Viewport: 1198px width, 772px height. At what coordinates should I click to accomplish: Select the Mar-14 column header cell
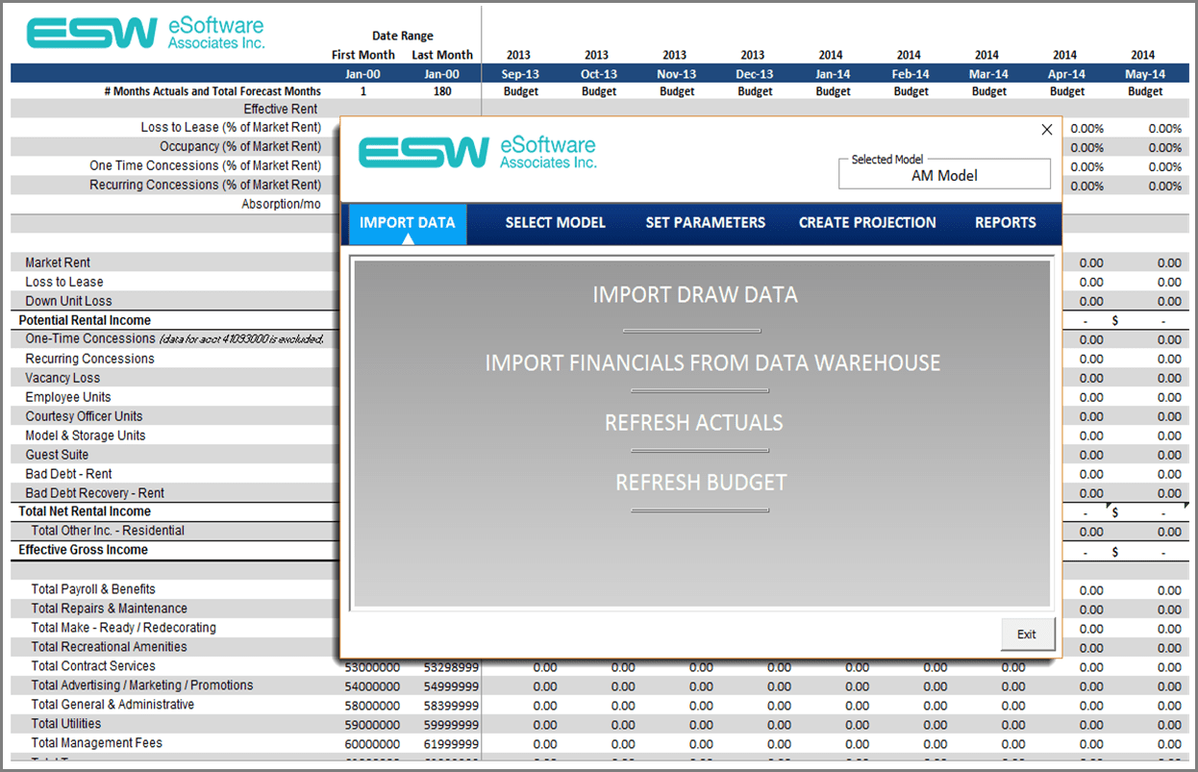[988, 74]
